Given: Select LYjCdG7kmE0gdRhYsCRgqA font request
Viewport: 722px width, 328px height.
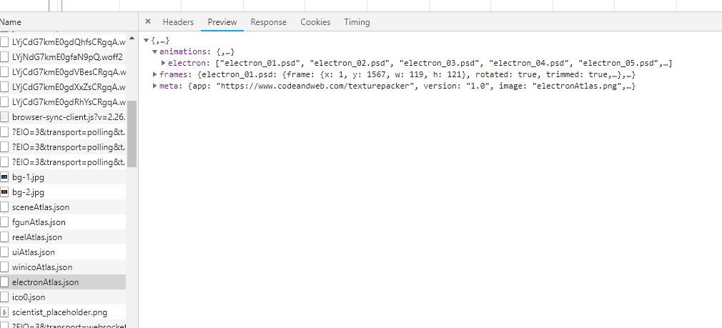Looking at the screenshot, I should (63, 101).
